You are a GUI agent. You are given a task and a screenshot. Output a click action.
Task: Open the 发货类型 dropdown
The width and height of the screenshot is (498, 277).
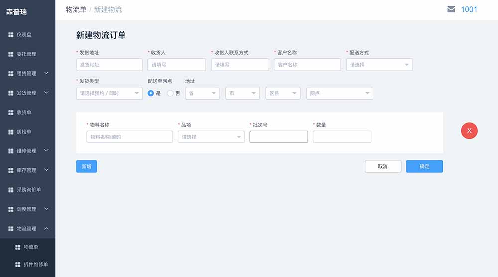109,93
